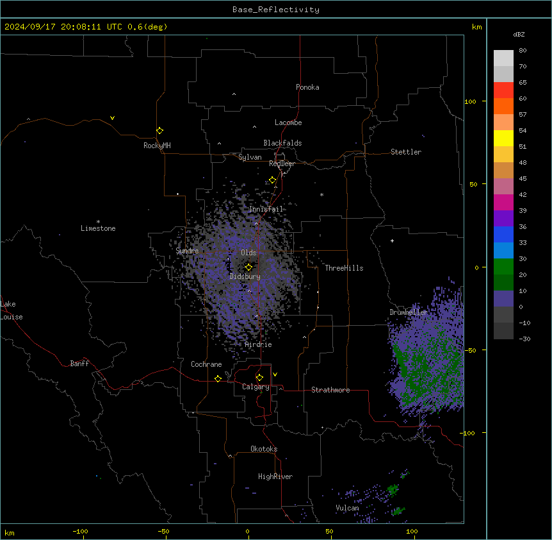Click the yellow diamond marker between Olds and Didsbury
This screenshot has width=552, height=540.
click(249, 267)
